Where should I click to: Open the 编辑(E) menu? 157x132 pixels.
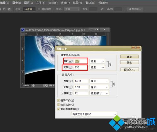5,3
